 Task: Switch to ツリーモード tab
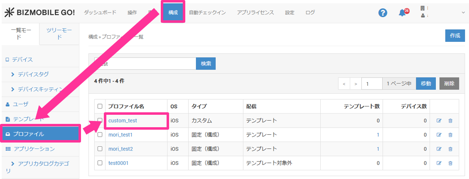[x=59, y=34]
